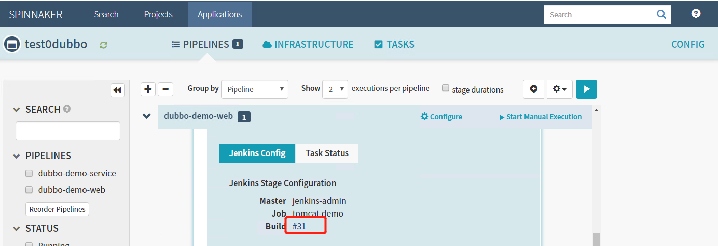Check the dubbo-demo-web pipeline filter

coord(30,190)
